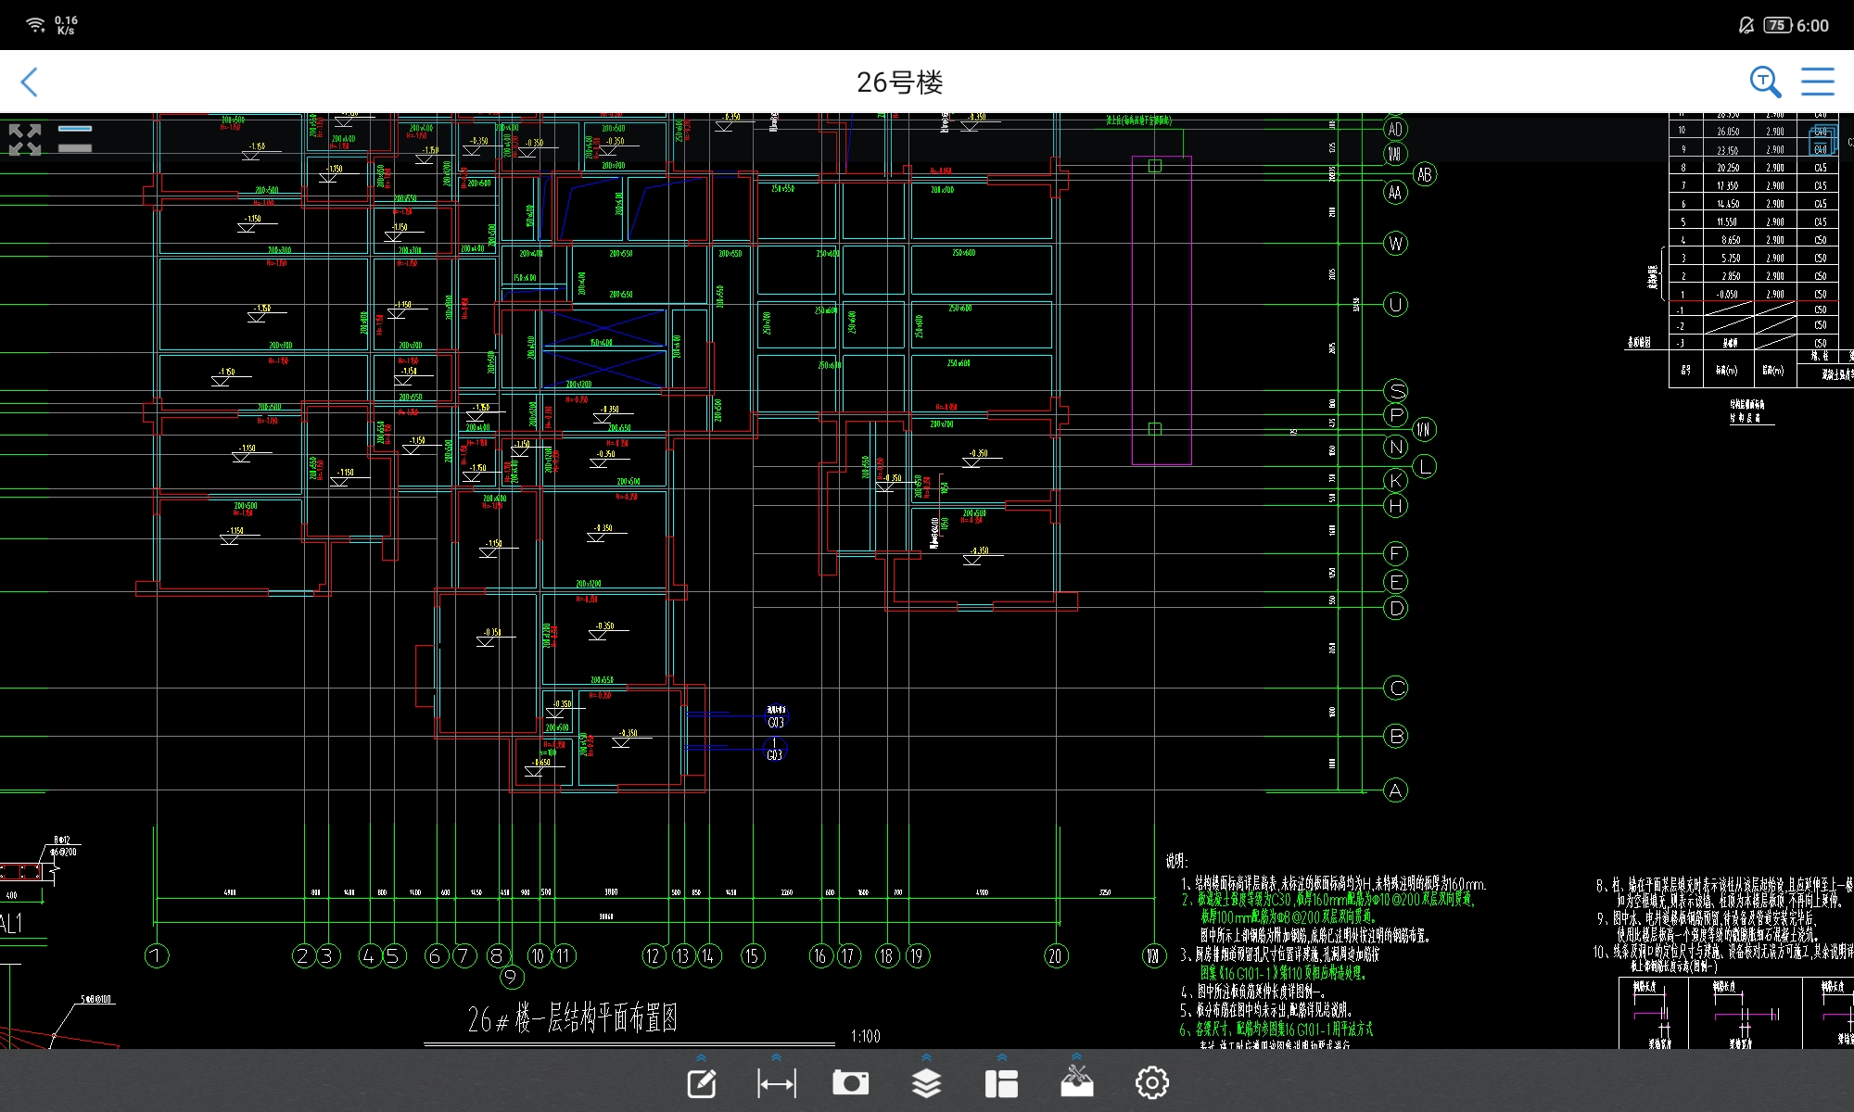Viewport: 1854px width, 1112px height.
Task: Select grid axis bubble 1 at bottom
Action: [157, 955]
